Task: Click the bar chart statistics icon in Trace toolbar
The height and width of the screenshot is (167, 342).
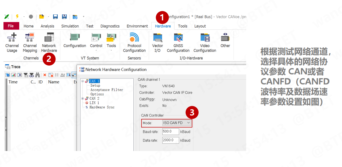Action: point(14,75)
